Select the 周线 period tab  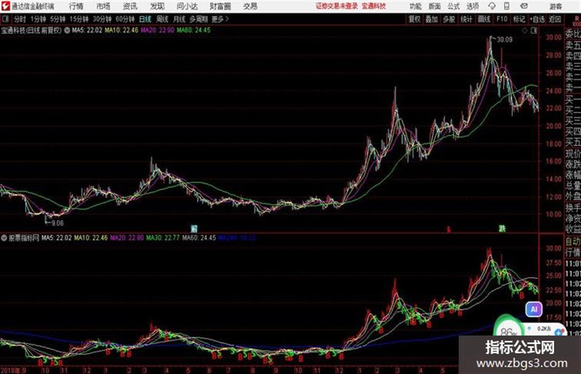[162, 19]
